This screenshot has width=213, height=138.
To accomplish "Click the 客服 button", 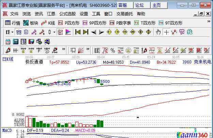I will click(125, 5).
